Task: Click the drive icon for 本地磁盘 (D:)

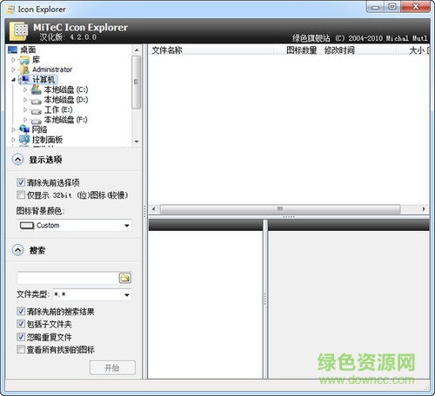Action: [37, 101]
